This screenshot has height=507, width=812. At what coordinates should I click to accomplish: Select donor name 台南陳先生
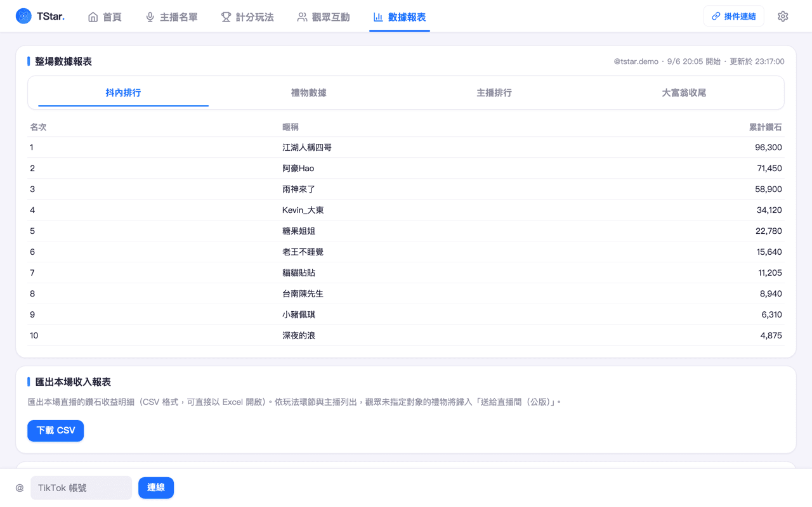tap(303, 293)
